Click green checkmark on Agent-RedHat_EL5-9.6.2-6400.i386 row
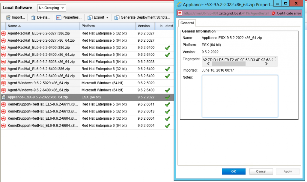307x182 pixels. [x=167, y=48]
